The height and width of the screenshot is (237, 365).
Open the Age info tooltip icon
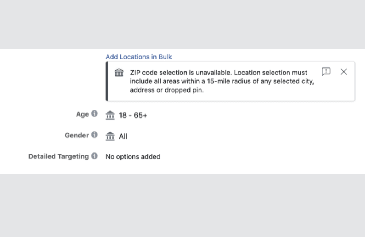[95, 113]
